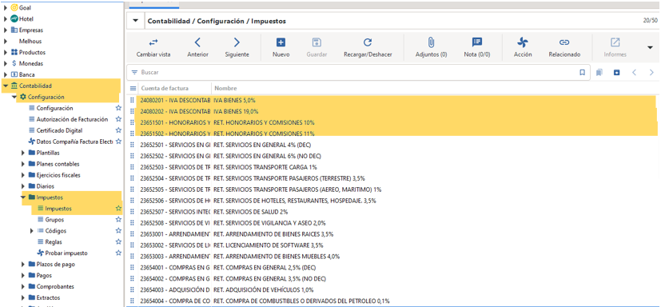Collapse the Contabilidad tree node
Screen dimensions: 661x307
(x=6, y=86)
